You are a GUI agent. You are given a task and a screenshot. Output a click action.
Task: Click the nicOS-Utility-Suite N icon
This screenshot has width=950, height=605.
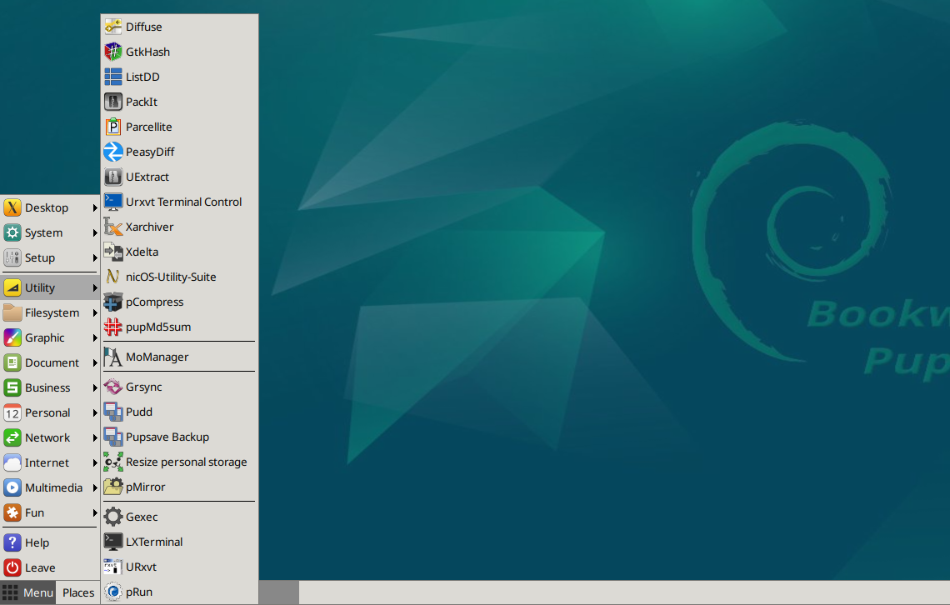(x=113, y=277)
